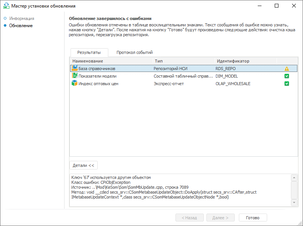This screenshot has height=226, width=303.
Task: Maximize the update wizard window
Action: pos(277,6)
